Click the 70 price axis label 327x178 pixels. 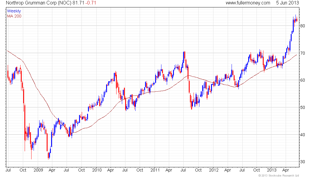[x=303, y=53]
